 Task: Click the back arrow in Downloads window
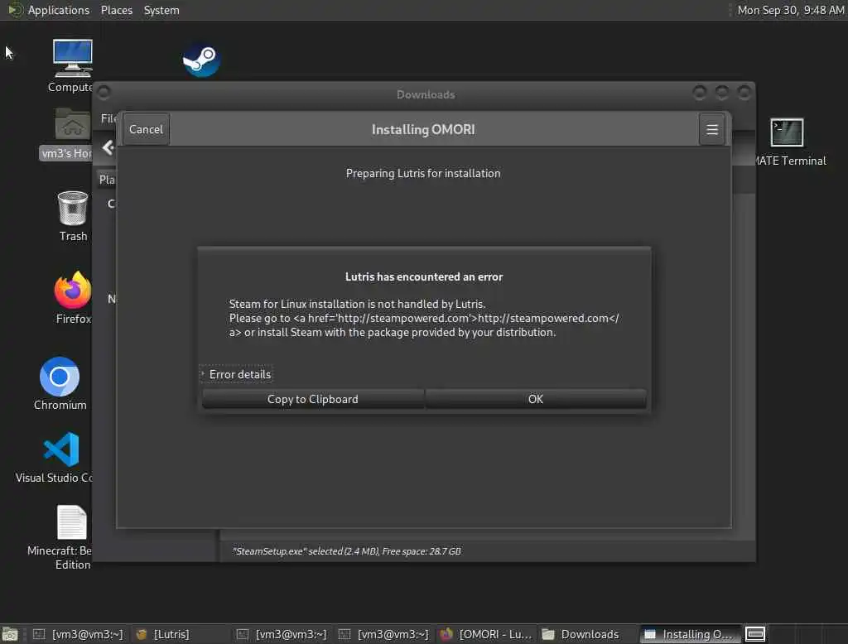pos(108,147)
